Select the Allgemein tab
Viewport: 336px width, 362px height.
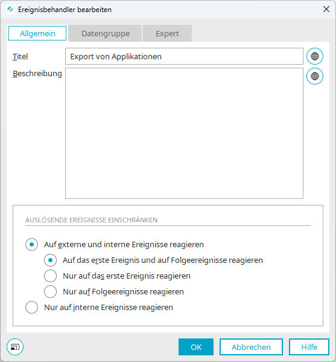pyautogui.click(x=37, y=33)
